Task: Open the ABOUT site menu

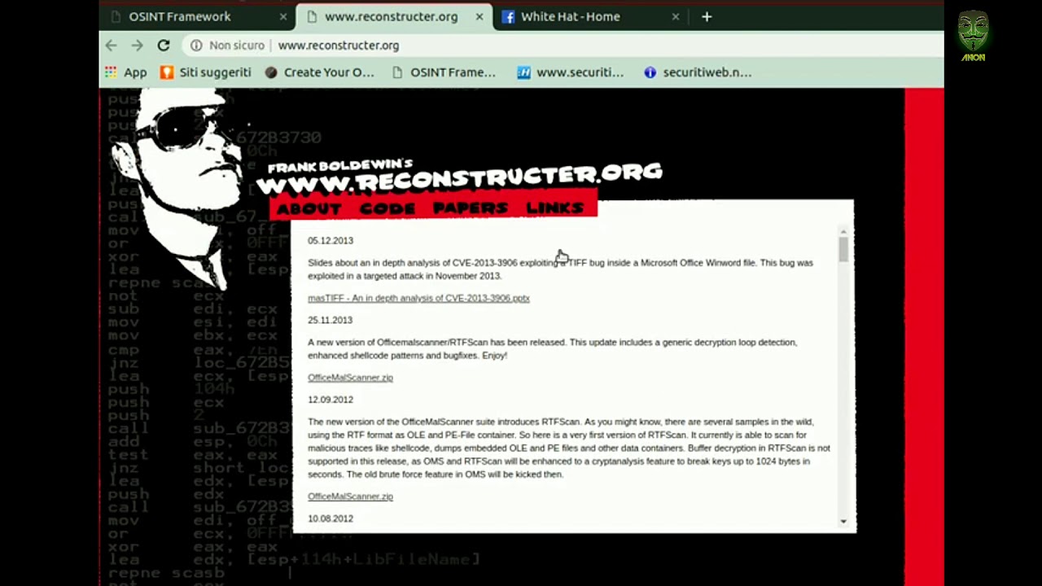Action: pos(309,209)
